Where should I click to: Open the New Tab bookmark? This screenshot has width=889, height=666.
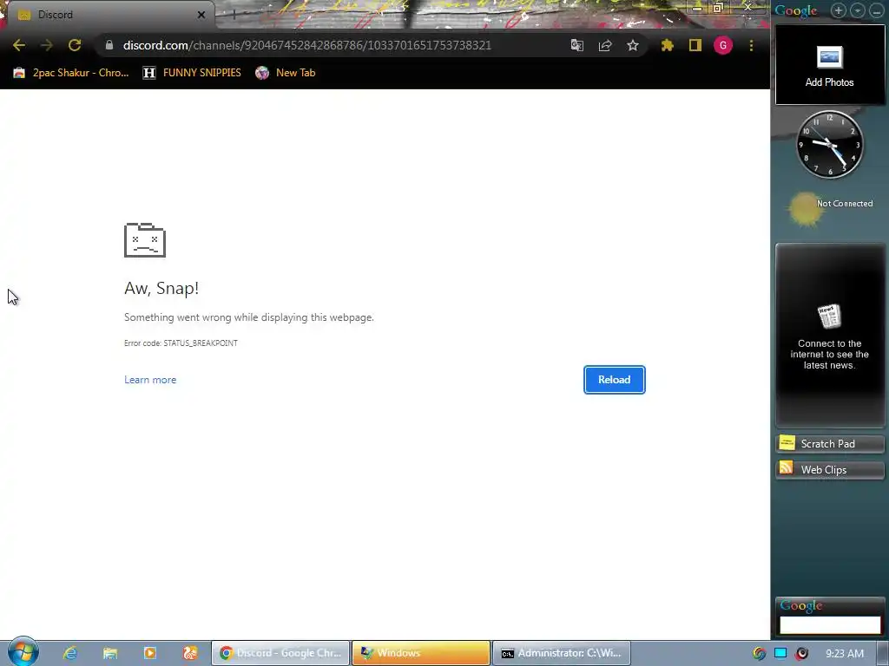point(285,73)
